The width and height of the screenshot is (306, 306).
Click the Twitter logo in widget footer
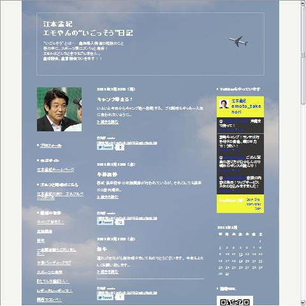(231, 200)
